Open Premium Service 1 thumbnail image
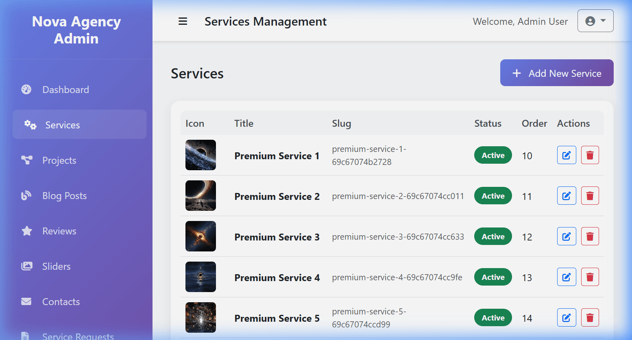This screenshot has width=632, height=340. click(x=200, y=155)
